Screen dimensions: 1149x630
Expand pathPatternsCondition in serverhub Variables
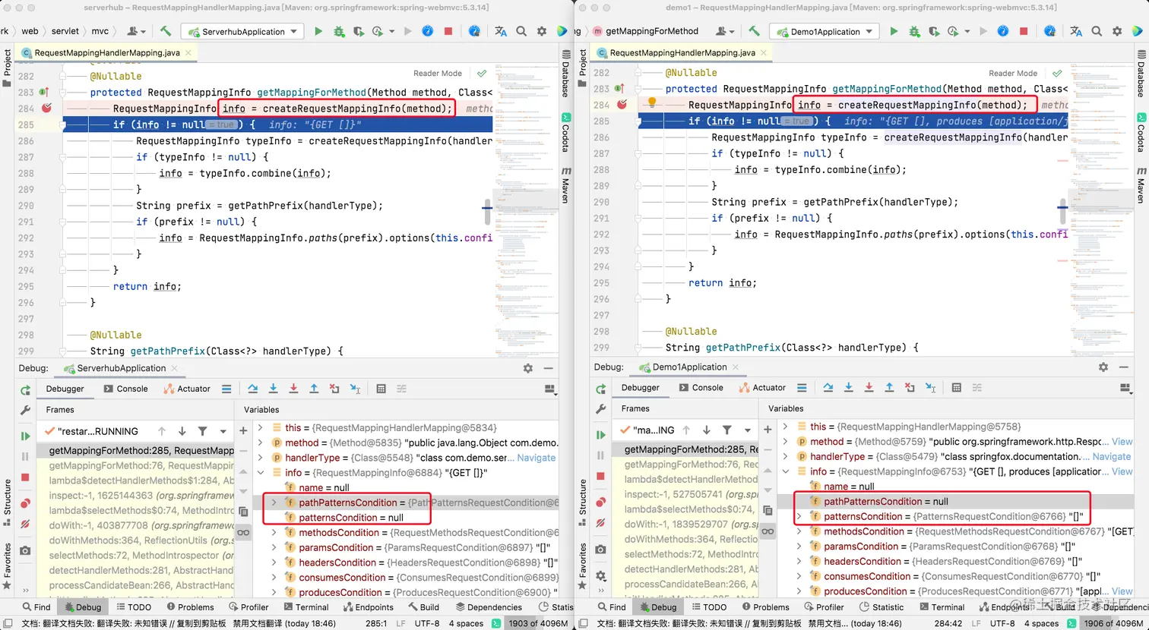coord(274,502)
